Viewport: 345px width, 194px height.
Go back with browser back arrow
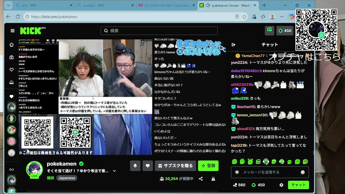click(x=8, y=17)
